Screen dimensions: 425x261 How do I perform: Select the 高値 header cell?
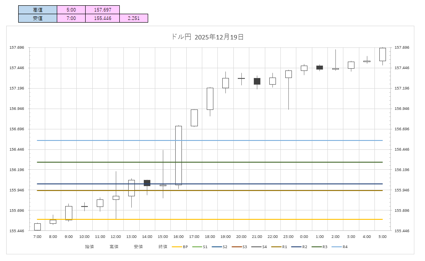[38, 10]
